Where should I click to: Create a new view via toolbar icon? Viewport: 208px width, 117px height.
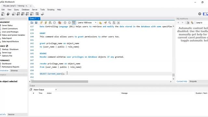pyautogui.click(x=23, y=14)
